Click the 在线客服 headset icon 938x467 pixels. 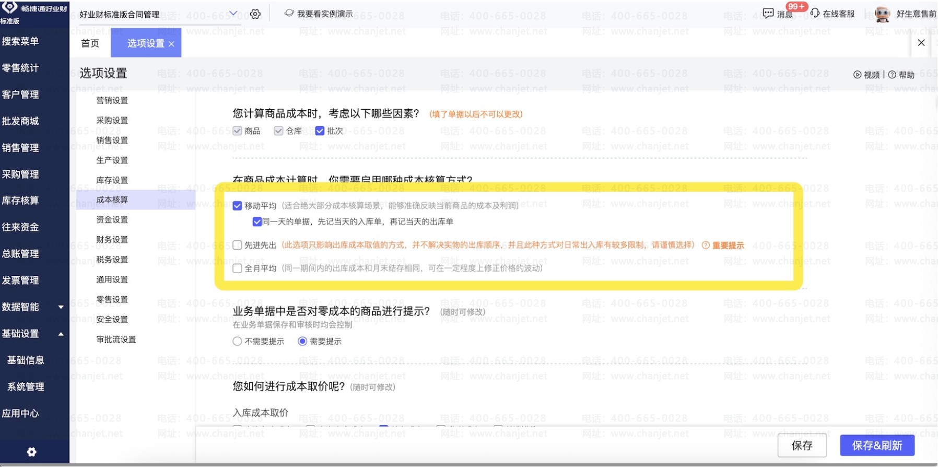(x=815, y=13)
